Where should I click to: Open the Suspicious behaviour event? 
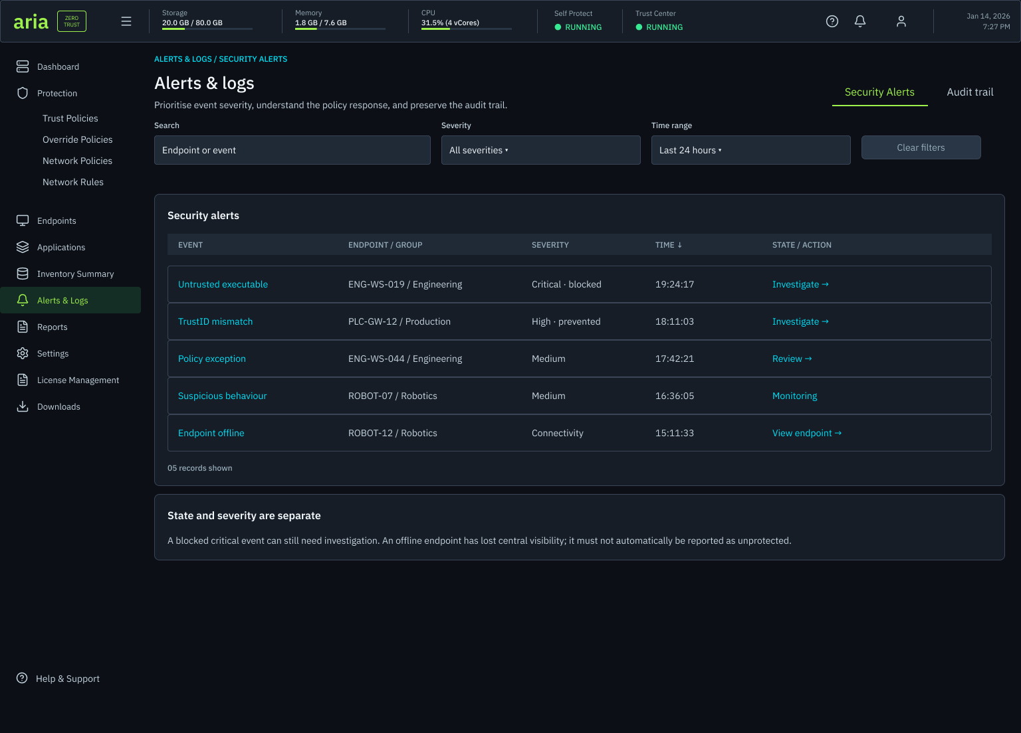point(222,396)
